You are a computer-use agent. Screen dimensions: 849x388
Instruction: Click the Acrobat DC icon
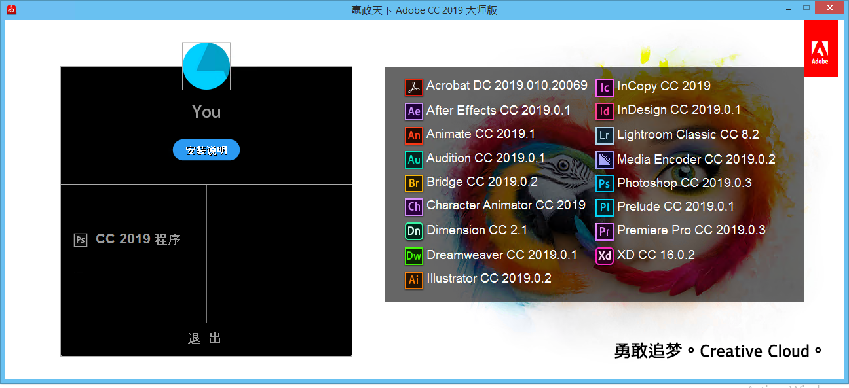pyautogui.click(x=414, y=86)
